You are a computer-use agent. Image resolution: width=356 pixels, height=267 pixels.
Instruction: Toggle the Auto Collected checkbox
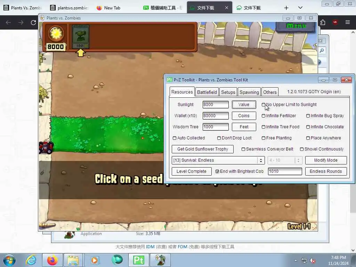point(175,138)
